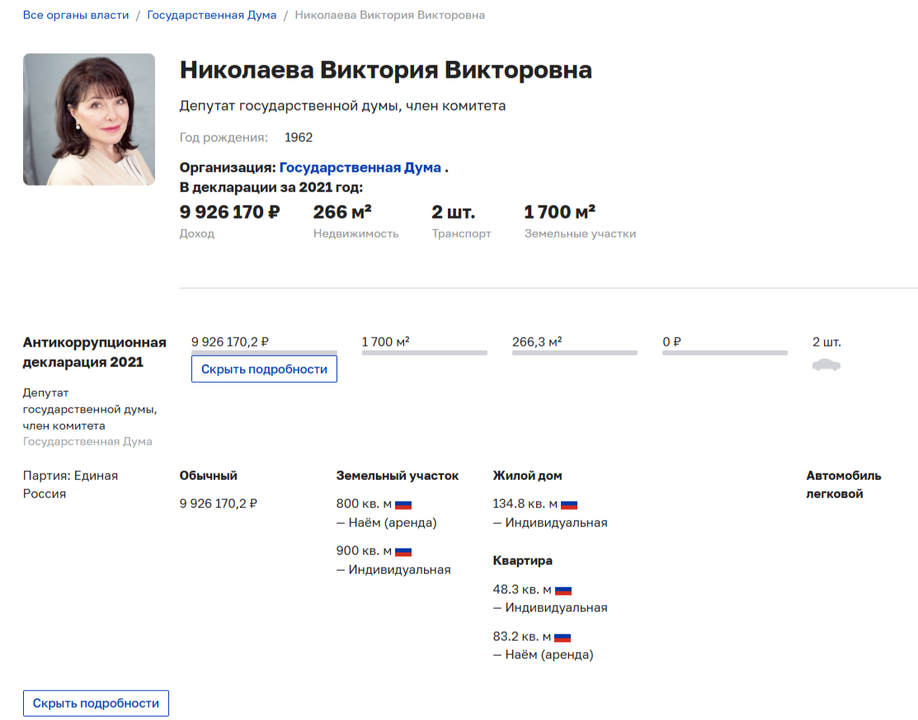918x720 pixels.
Task: Click the flag icon next to "83.2 кв. м"
Action: [x=563, y=637]
